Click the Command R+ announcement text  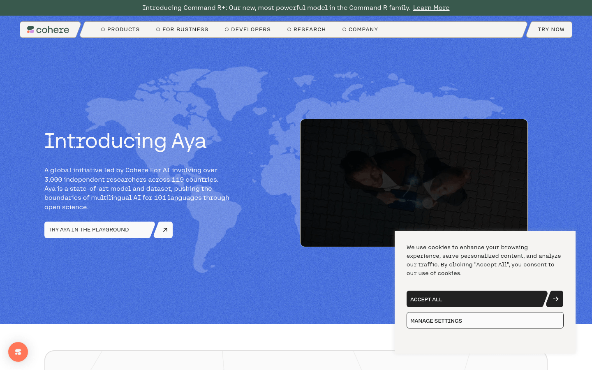tap(276, 8)
